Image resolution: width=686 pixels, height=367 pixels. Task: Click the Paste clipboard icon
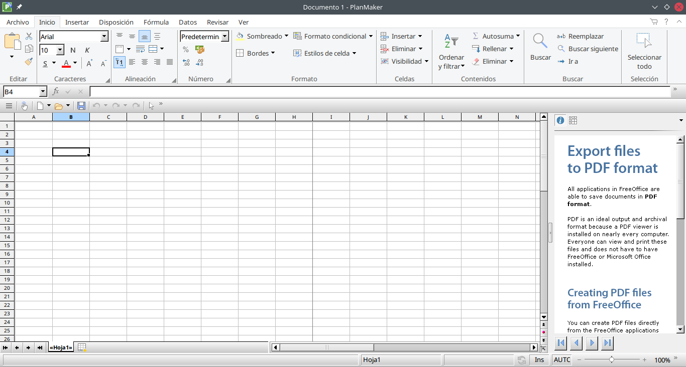[x=12, y=42]
